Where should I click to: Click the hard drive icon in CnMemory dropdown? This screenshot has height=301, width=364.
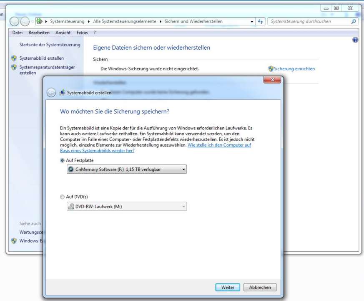pos(71,169)
